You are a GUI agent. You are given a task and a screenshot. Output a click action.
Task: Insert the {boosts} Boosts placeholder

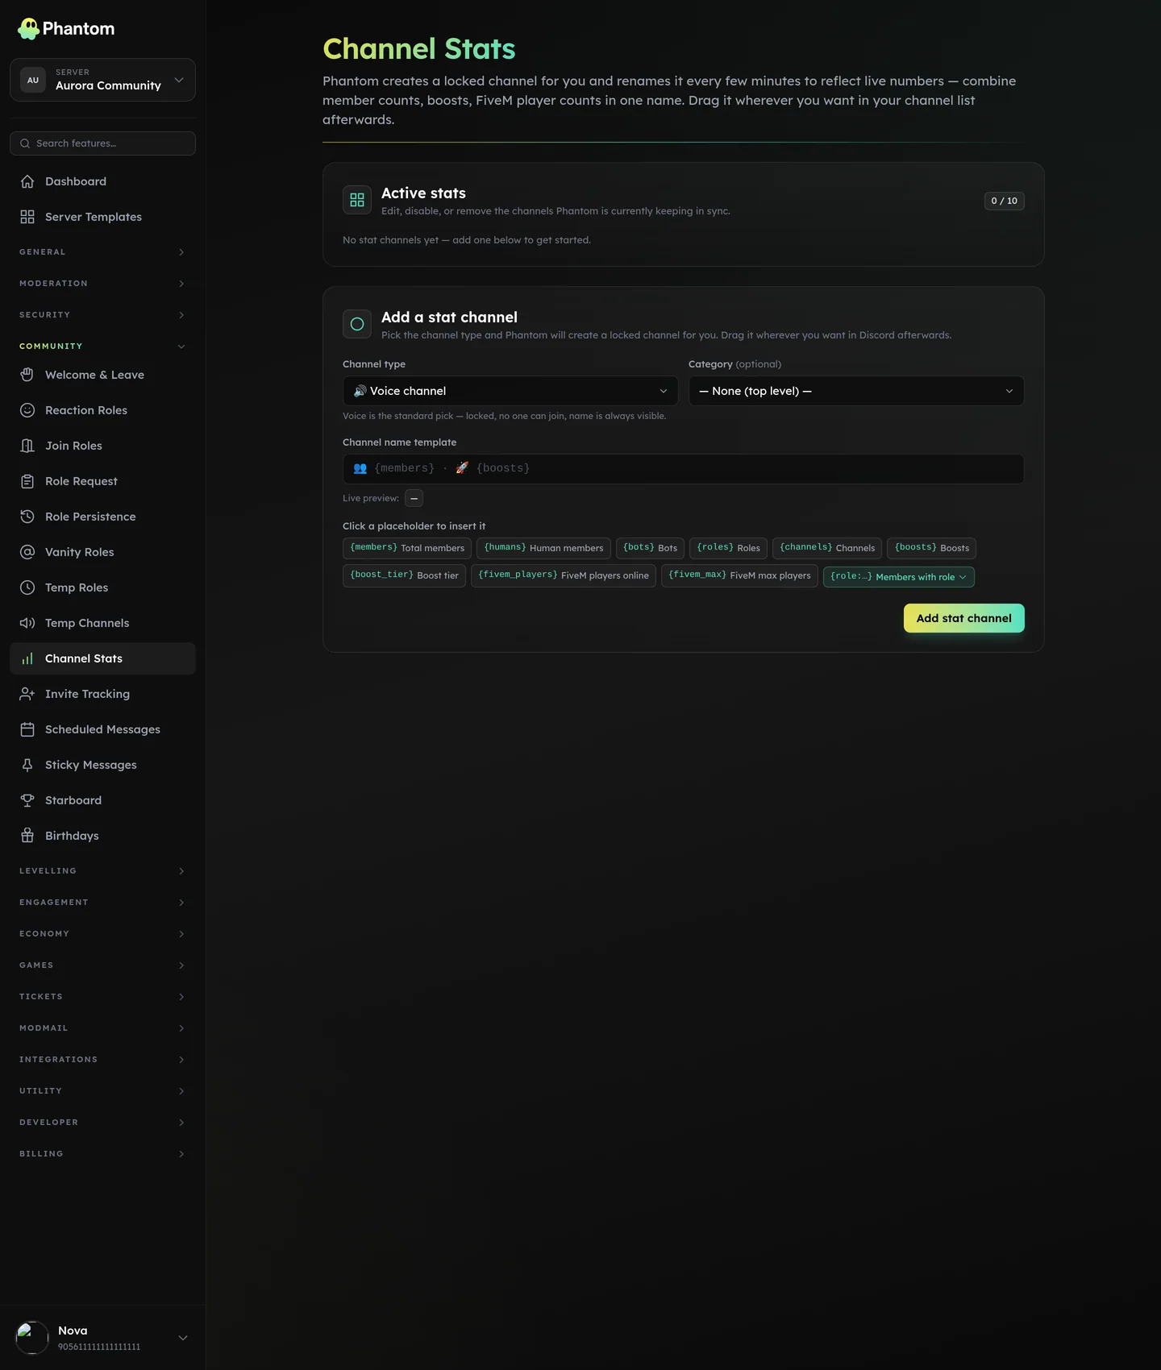[931, 548]
